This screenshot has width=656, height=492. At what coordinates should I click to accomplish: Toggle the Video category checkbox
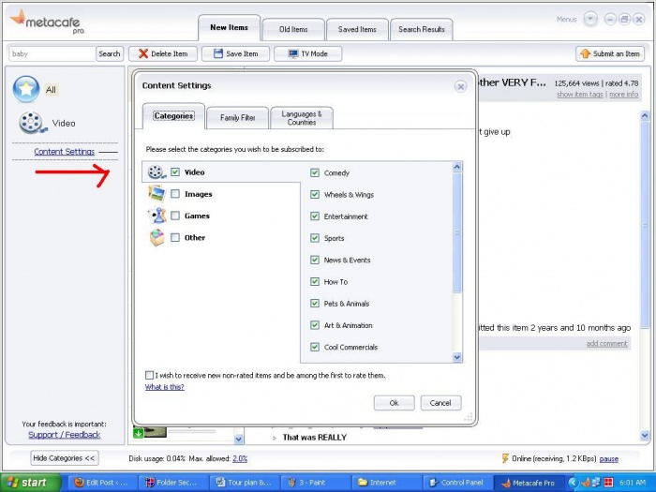[x=175, y=171]
